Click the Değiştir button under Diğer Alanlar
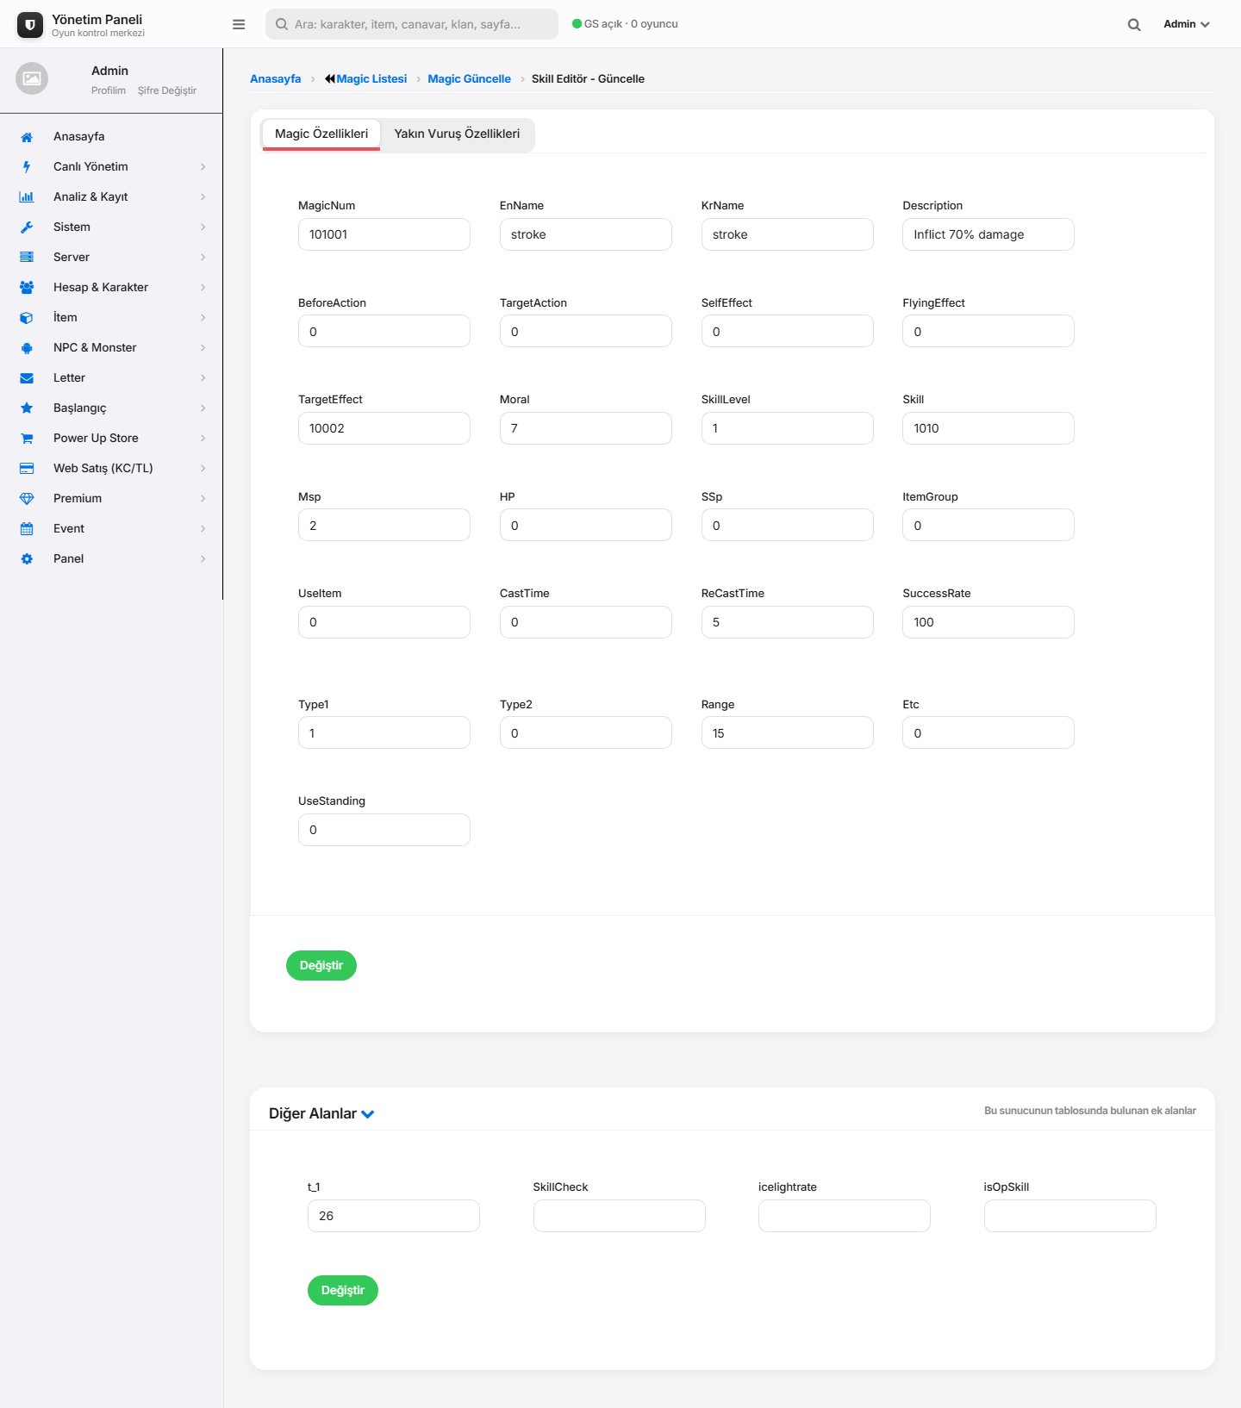The image size is (1241, 1408). click(343, 1291)
